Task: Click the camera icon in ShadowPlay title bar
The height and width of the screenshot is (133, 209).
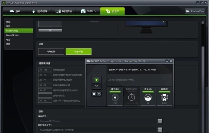Action: (x=88, y=61)
